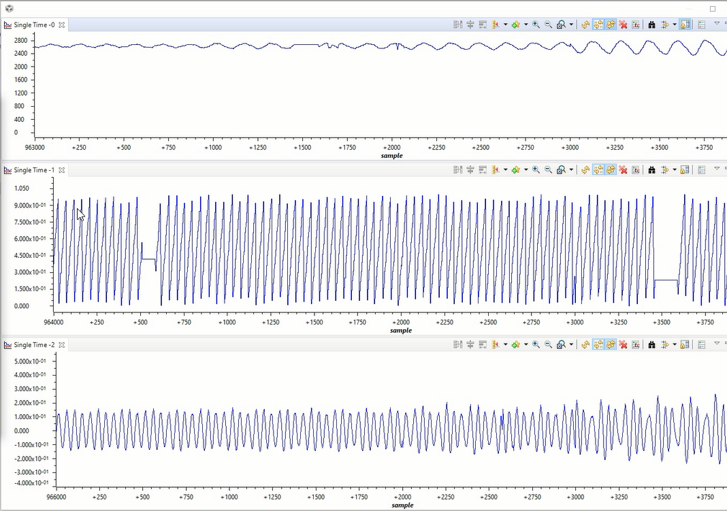Toggle the lock/pin button in Single Time -1
Viewport: 727px width, 511px height.
(x=685, y=170)
